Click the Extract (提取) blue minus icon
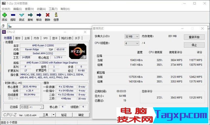Viewport: 210px width, 125px height. 13,15
